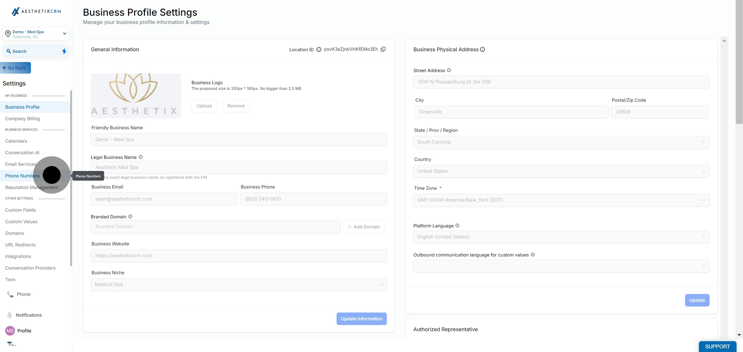Copy the Location ID using copy icon
743x352 pixels.
pyautogui.click(x=383, y=49)
